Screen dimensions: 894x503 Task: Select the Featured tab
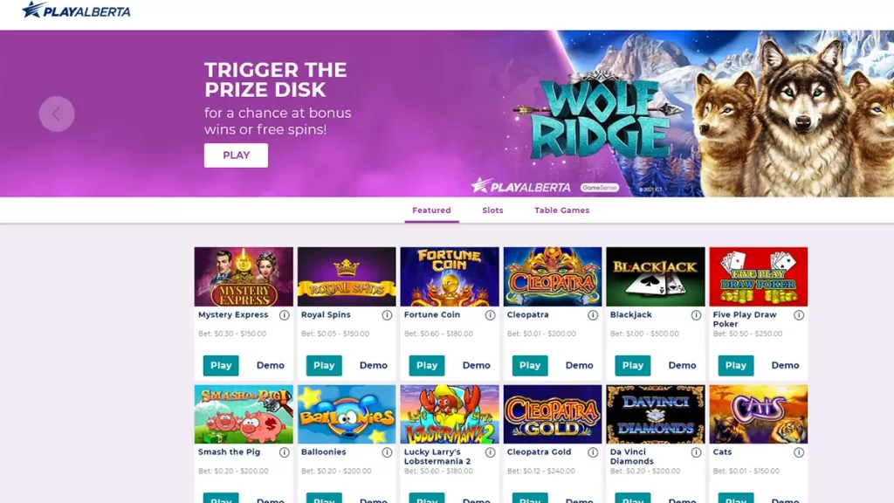[431, 210]
